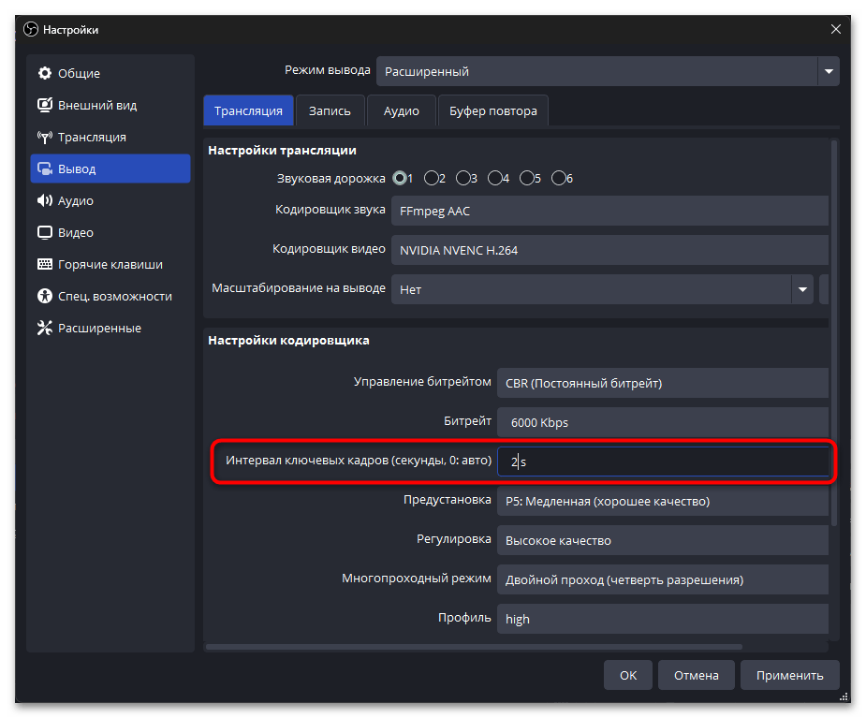Click the Video monitor icon
This screenshot has width=866, height=718.
tap(44, 233)
